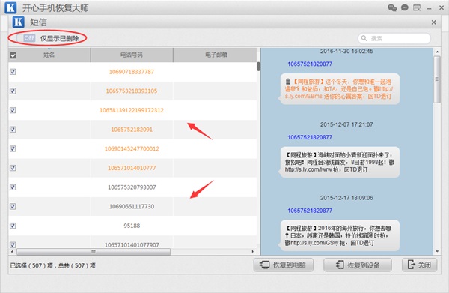Close the 短信 panel with X

click(433, 22)
